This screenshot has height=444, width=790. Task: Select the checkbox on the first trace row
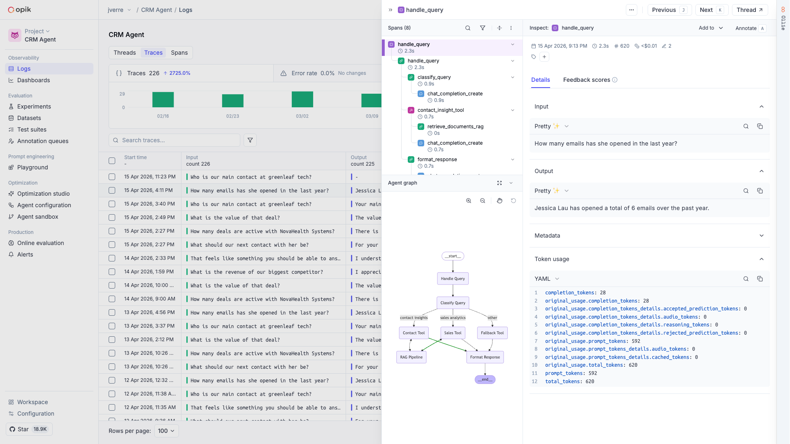point(112,177)
